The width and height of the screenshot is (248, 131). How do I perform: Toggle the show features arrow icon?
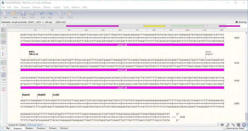pos(4,36)
